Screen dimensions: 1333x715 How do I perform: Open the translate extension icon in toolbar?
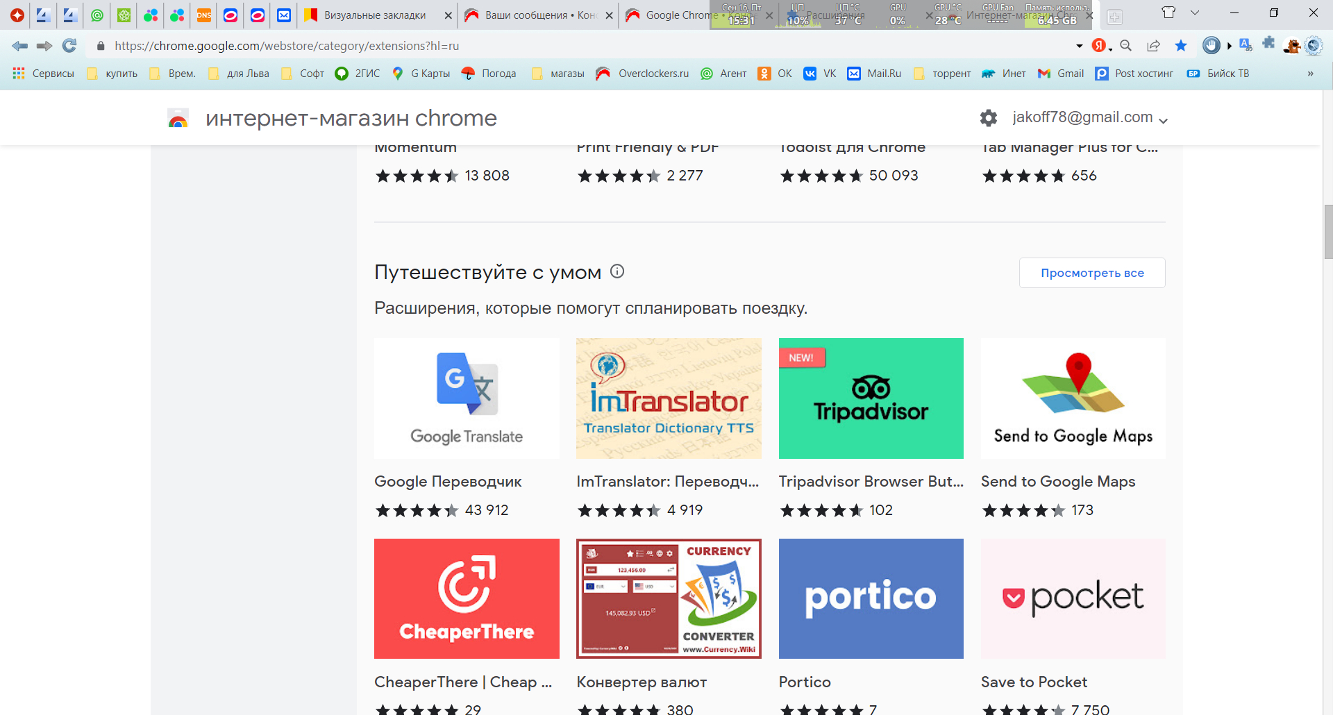(x=1246, y=45)
